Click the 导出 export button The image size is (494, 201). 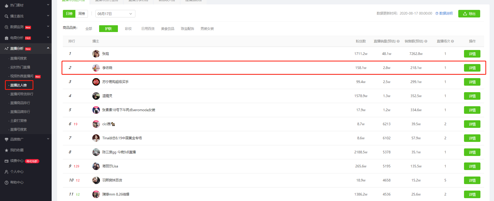[x=469, y=14]
